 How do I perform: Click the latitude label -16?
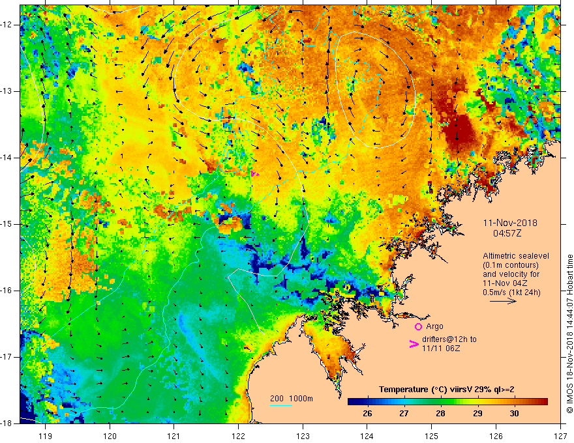point(7,291)
